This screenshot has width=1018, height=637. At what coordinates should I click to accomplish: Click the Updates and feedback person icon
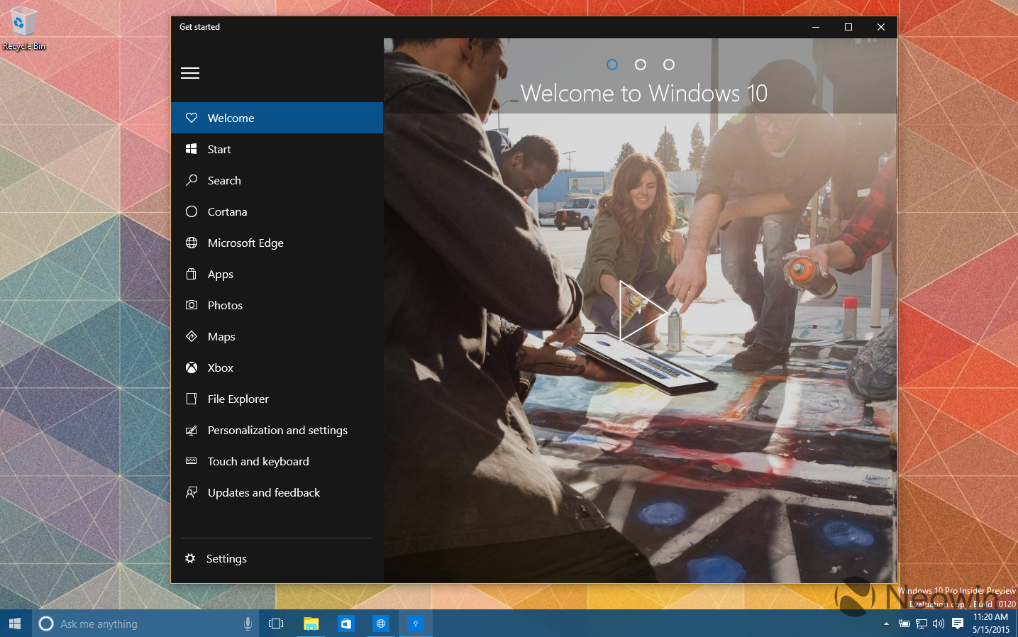point(192,492)
